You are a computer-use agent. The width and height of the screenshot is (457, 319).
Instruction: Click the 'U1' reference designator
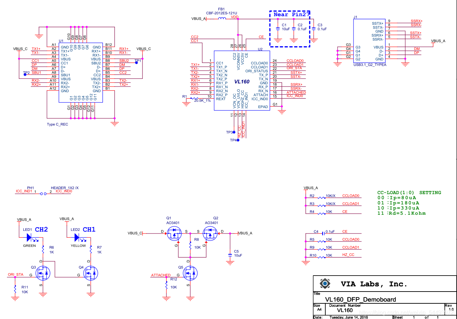[x=61, y=41]
